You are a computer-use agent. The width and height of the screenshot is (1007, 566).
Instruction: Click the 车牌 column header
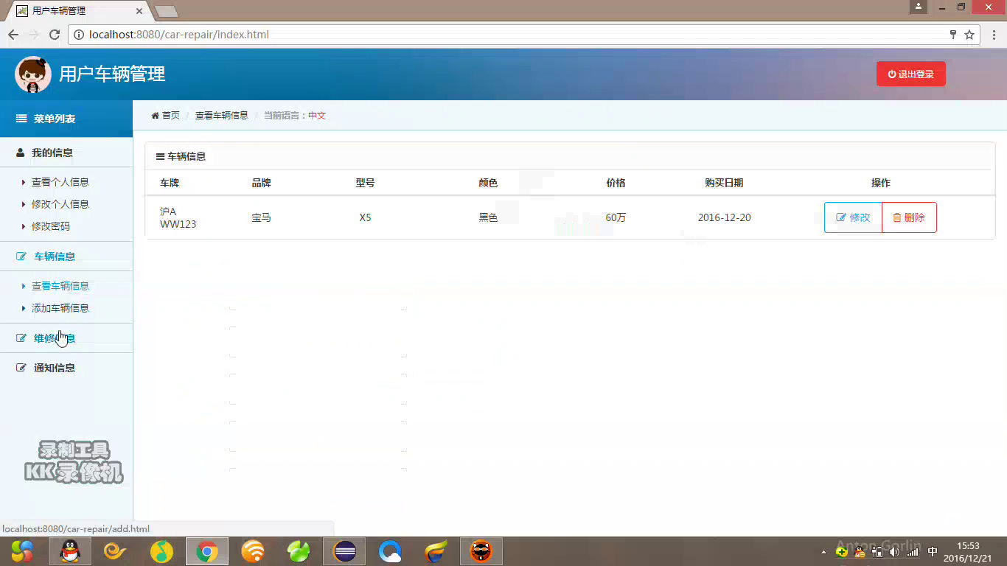(x=170, y=183)
